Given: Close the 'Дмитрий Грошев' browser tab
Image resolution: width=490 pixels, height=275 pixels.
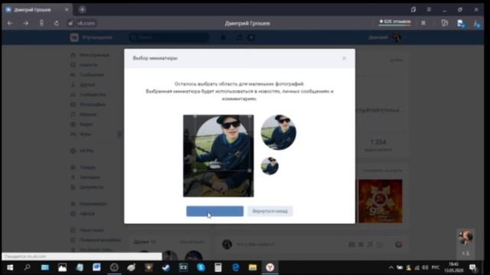Looking at the screenshot, I should coord(67,10).
